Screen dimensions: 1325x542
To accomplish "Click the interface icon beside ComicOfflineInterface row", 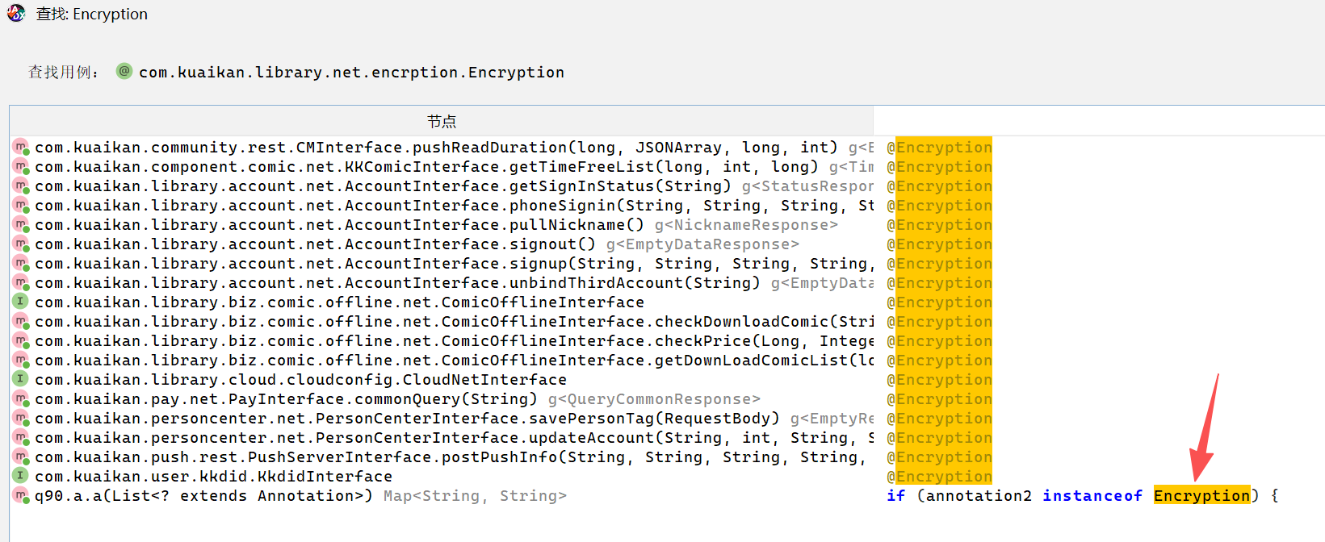I will click(20, 302).
